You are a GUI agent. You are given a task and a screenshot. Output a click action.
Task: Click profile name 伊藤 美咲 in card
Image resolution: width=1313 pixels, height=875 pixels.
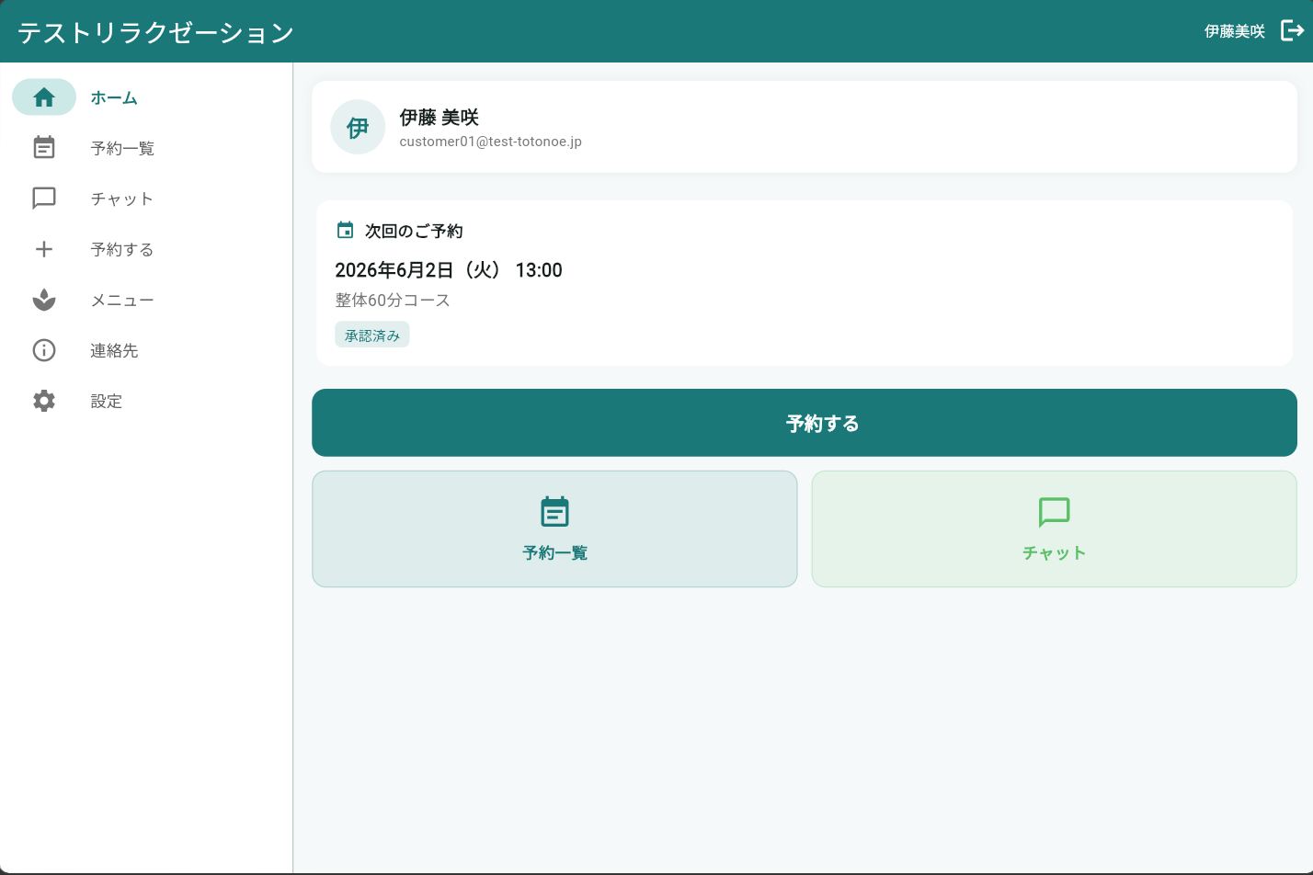click(x=439, y=117)
